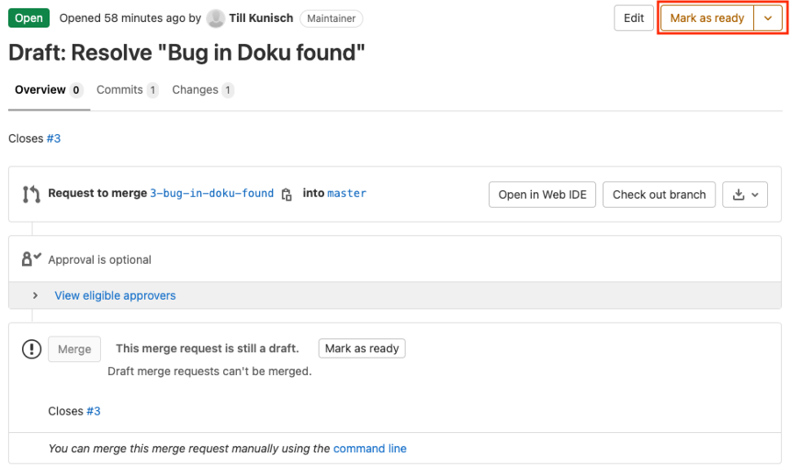Click the draft warning status icon
The height and width of the screenshot is (468, 790).
pos(32,349)
